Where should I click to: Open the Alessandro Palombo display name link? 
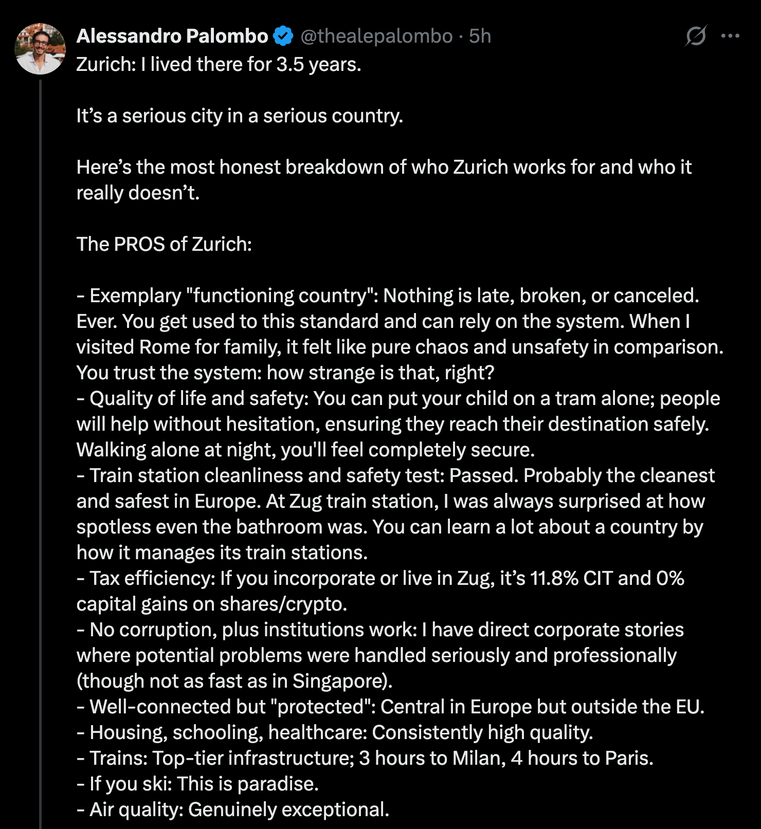[172, 36]
